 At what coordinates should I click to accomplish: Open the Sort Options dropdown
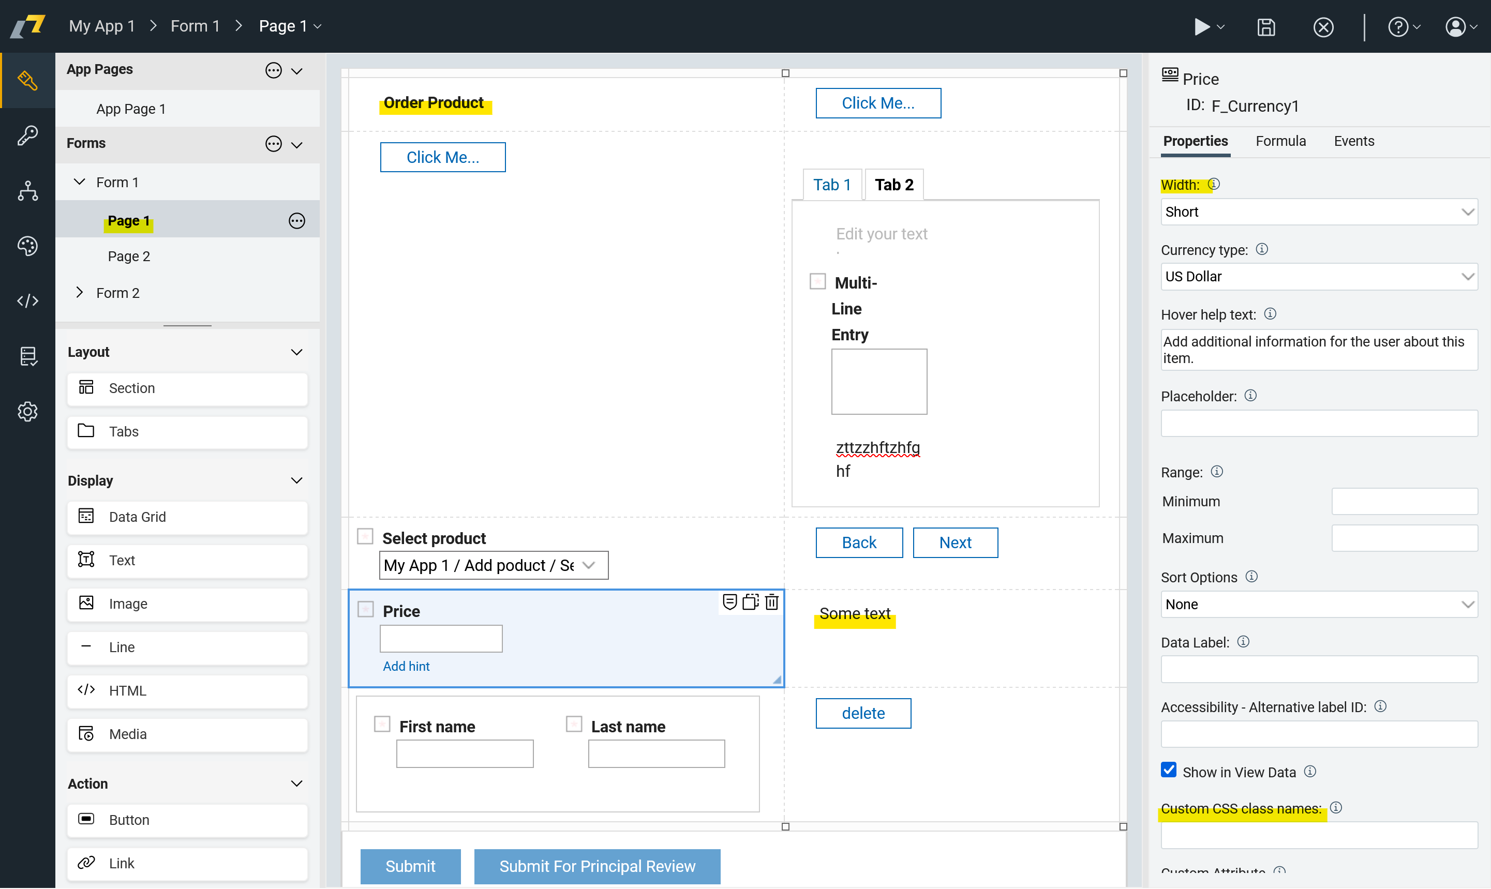(1318, 605)
